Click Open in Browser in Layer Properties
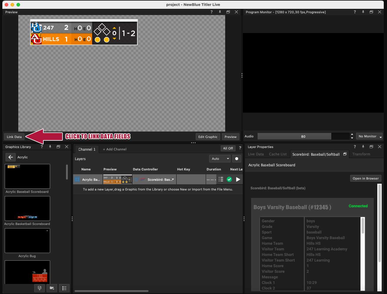 point(365,178)
